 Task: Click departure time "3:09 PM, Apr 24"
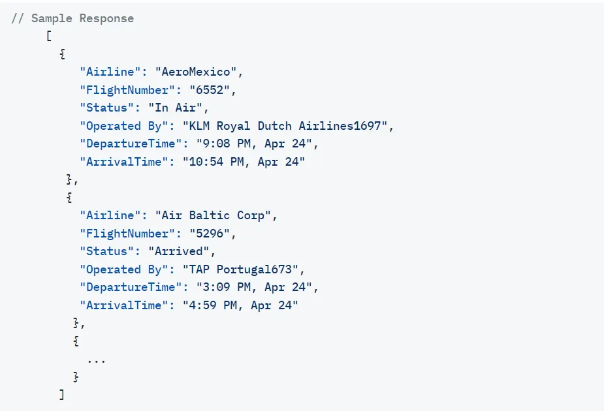click(x=254, y=287)
